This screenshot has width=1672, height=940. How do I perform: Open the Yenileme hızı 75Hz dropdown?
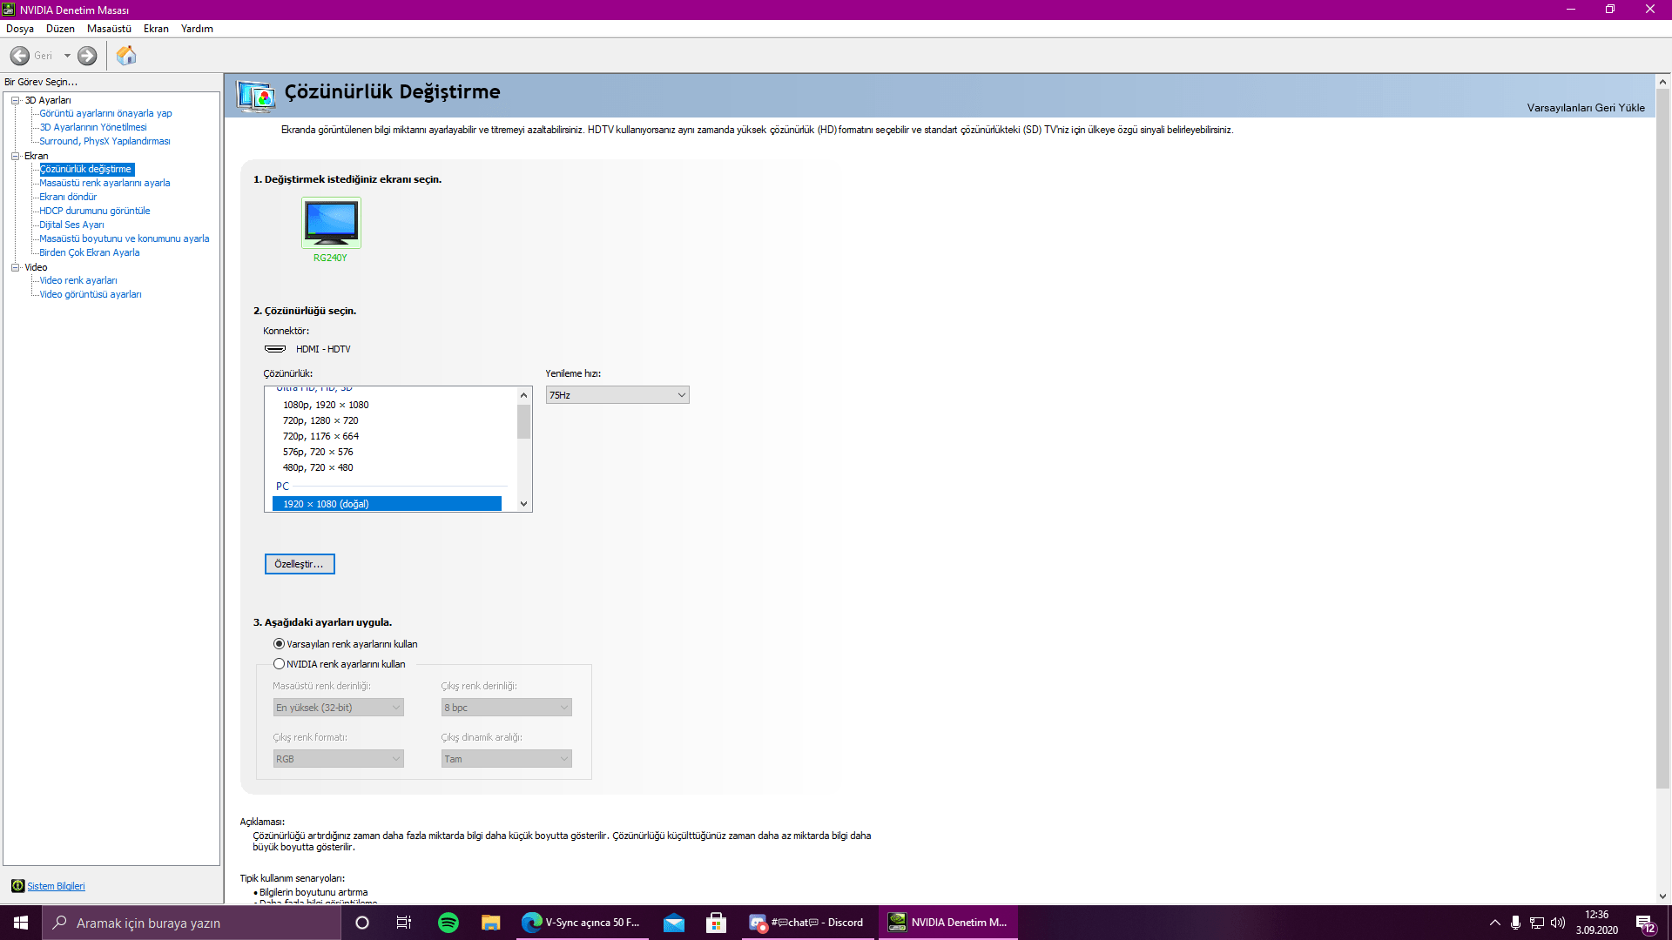click(617, 395)
